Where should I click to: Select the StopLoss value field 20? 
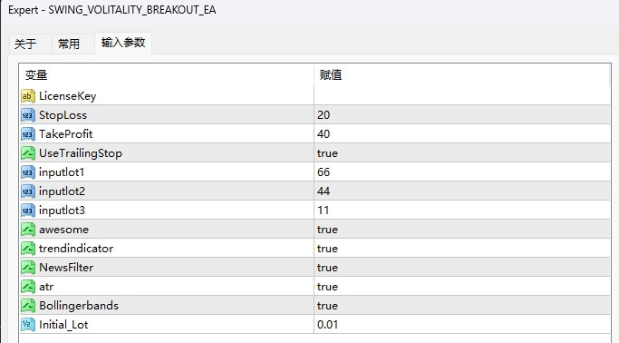[462, 115]
